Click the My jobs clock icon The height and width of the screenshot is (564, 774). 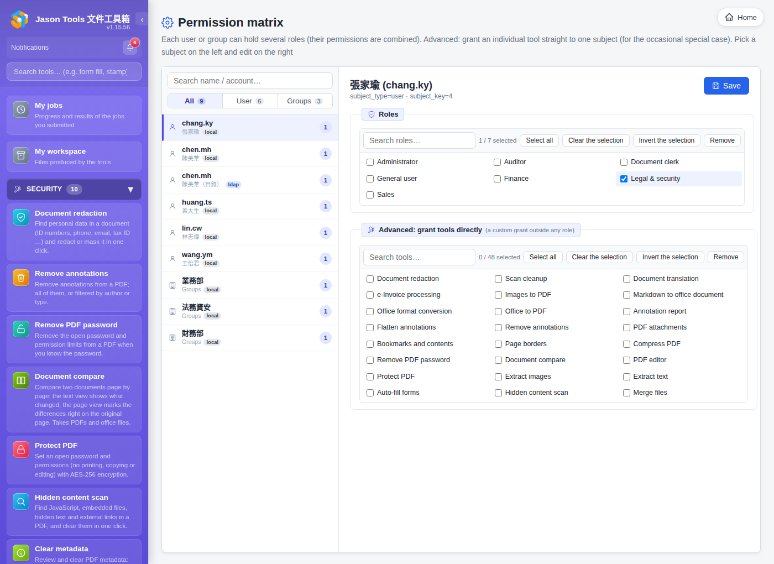[x=21, y=109]
